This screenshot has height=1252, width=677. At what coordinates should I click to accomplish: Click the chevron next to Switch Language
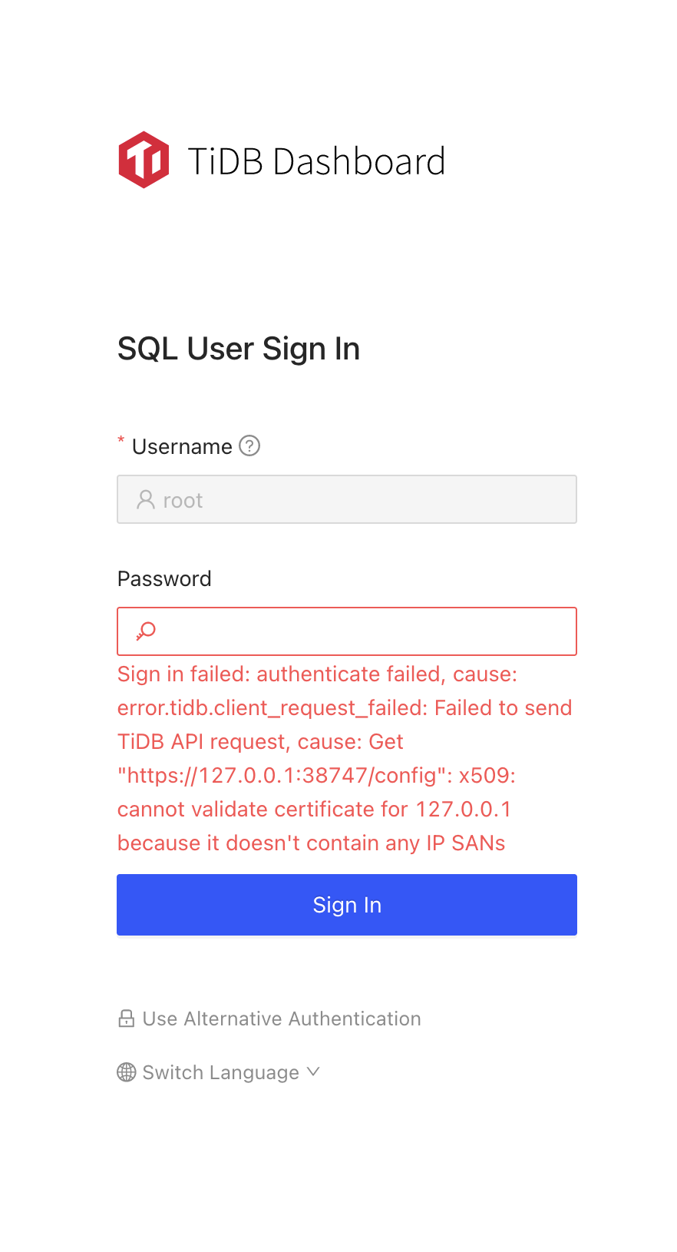point(312,1071)
